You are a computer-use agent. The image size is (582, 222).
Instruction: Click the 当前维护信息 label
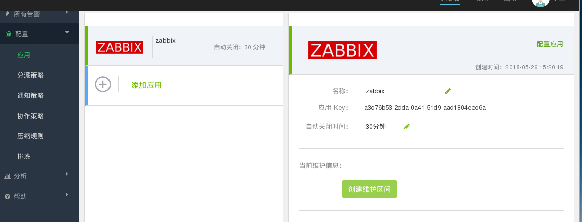tap(320, 166)
